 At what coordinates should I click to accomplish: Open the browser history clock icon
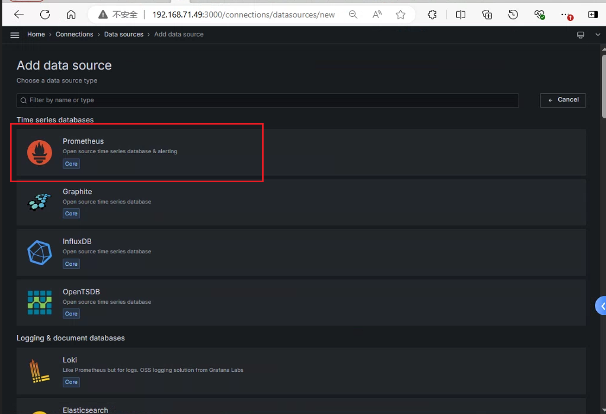click(x=513, y=15)
